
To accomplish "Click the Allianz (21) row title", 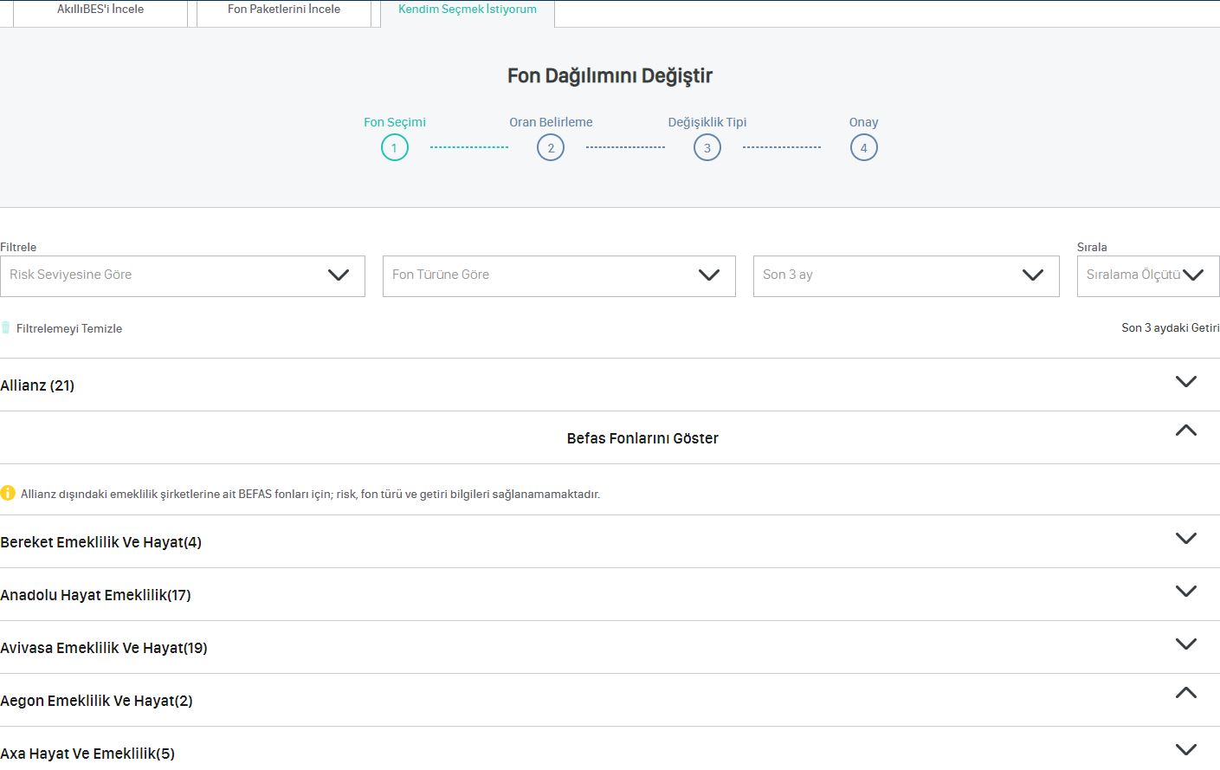I will [37, 385].
